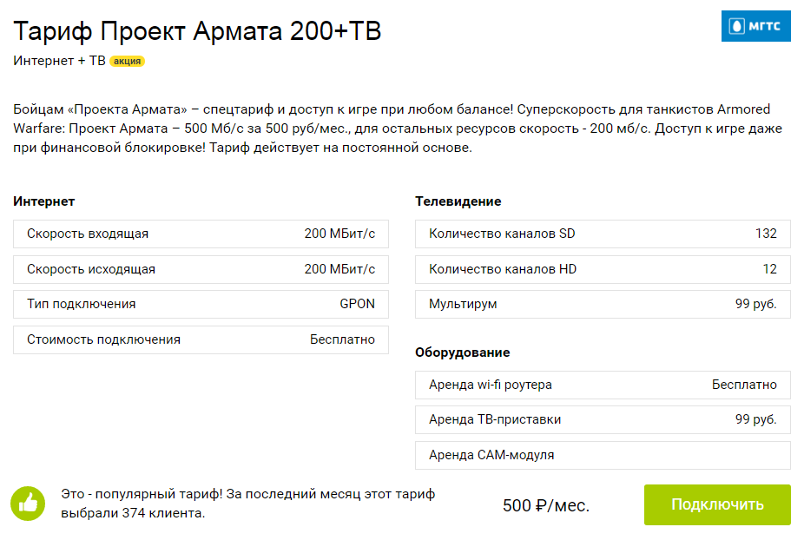Viewport: 804px width, 560px height.
Task: Click the МГТС provider logo
Action: pyautogui.click(x=755, y=26)
